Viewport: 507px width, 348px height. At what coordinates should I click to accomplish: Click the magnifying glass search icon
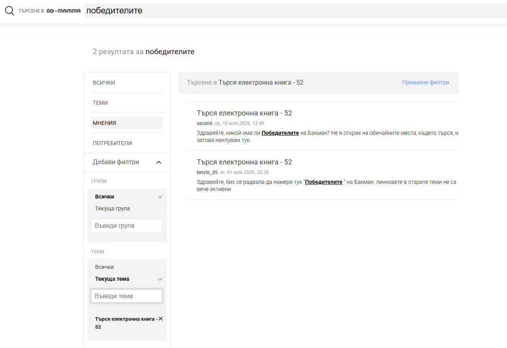click(x=9, y=11)
